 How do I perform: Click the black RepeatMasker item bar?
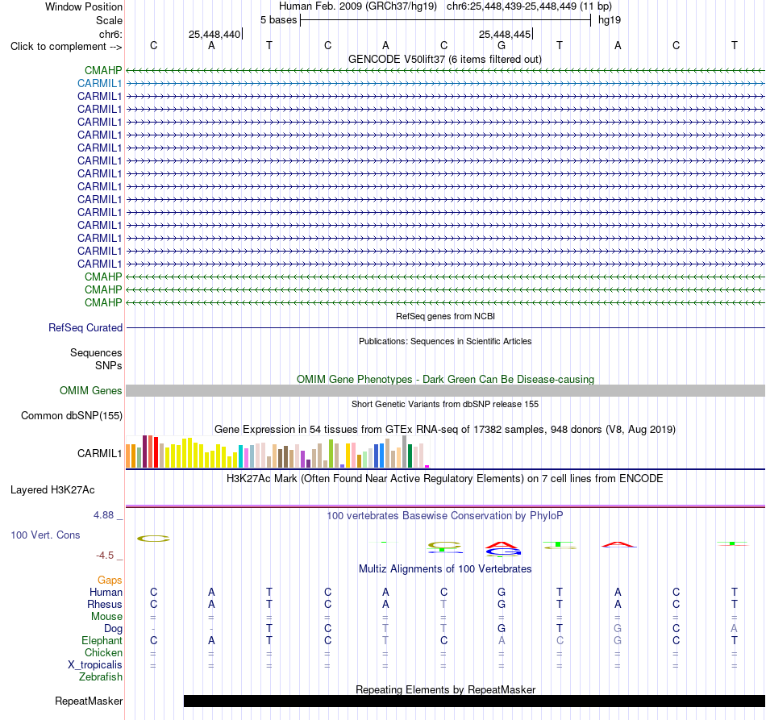coord(474,701)
